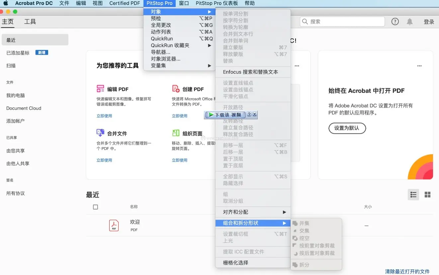Screen dimensions: 439x275
Task: Click the search magnifier icon
Action: click(305, 22)
